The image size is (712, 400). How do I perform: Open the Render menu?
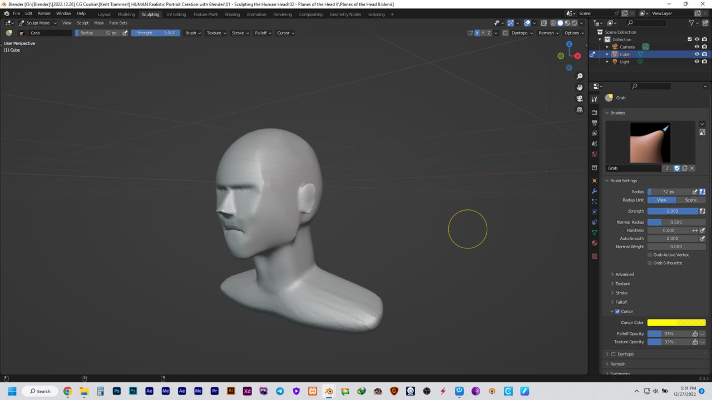click(x=44, y=13)
